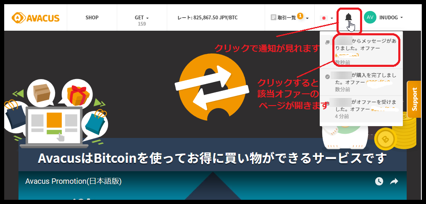Image resolution: width=426 pixels, height=204 pixels.
Task: Click the Watch Later clock icon on the video
Action: [379, 181]
